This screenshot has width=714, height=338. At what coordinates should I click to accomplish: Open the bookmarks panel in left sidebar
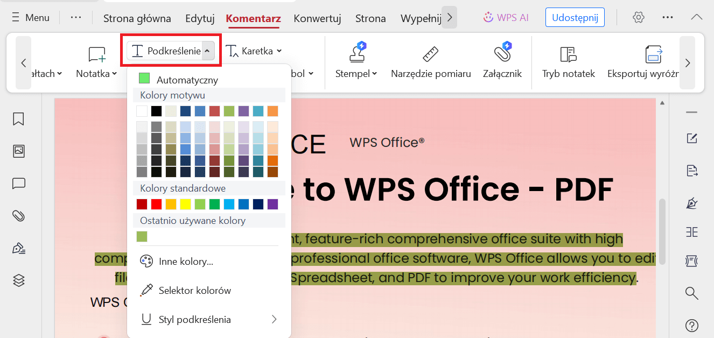19,119
